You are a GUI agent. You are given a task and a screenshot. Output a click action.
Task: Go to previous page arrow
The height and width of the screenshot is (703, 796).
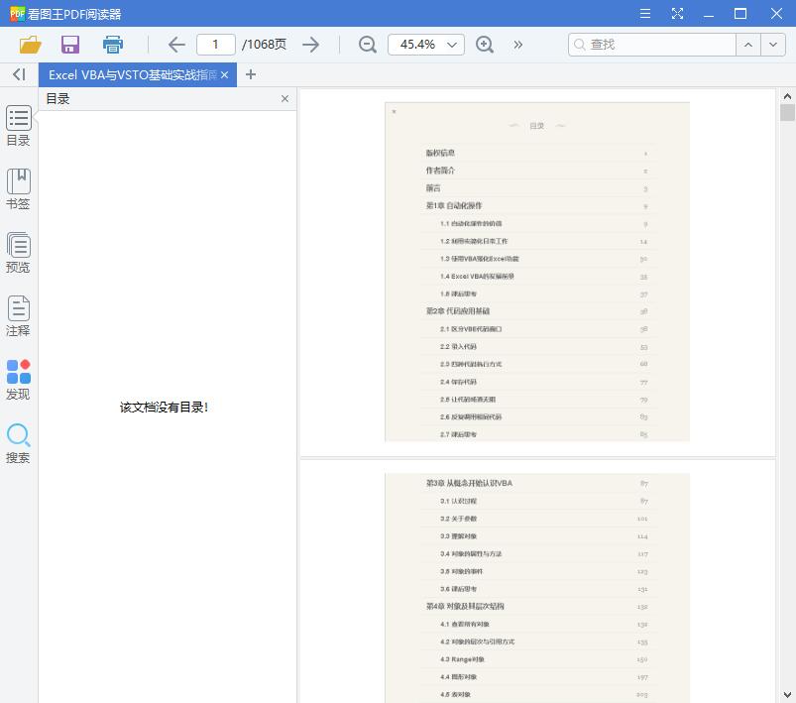point(176,45)
